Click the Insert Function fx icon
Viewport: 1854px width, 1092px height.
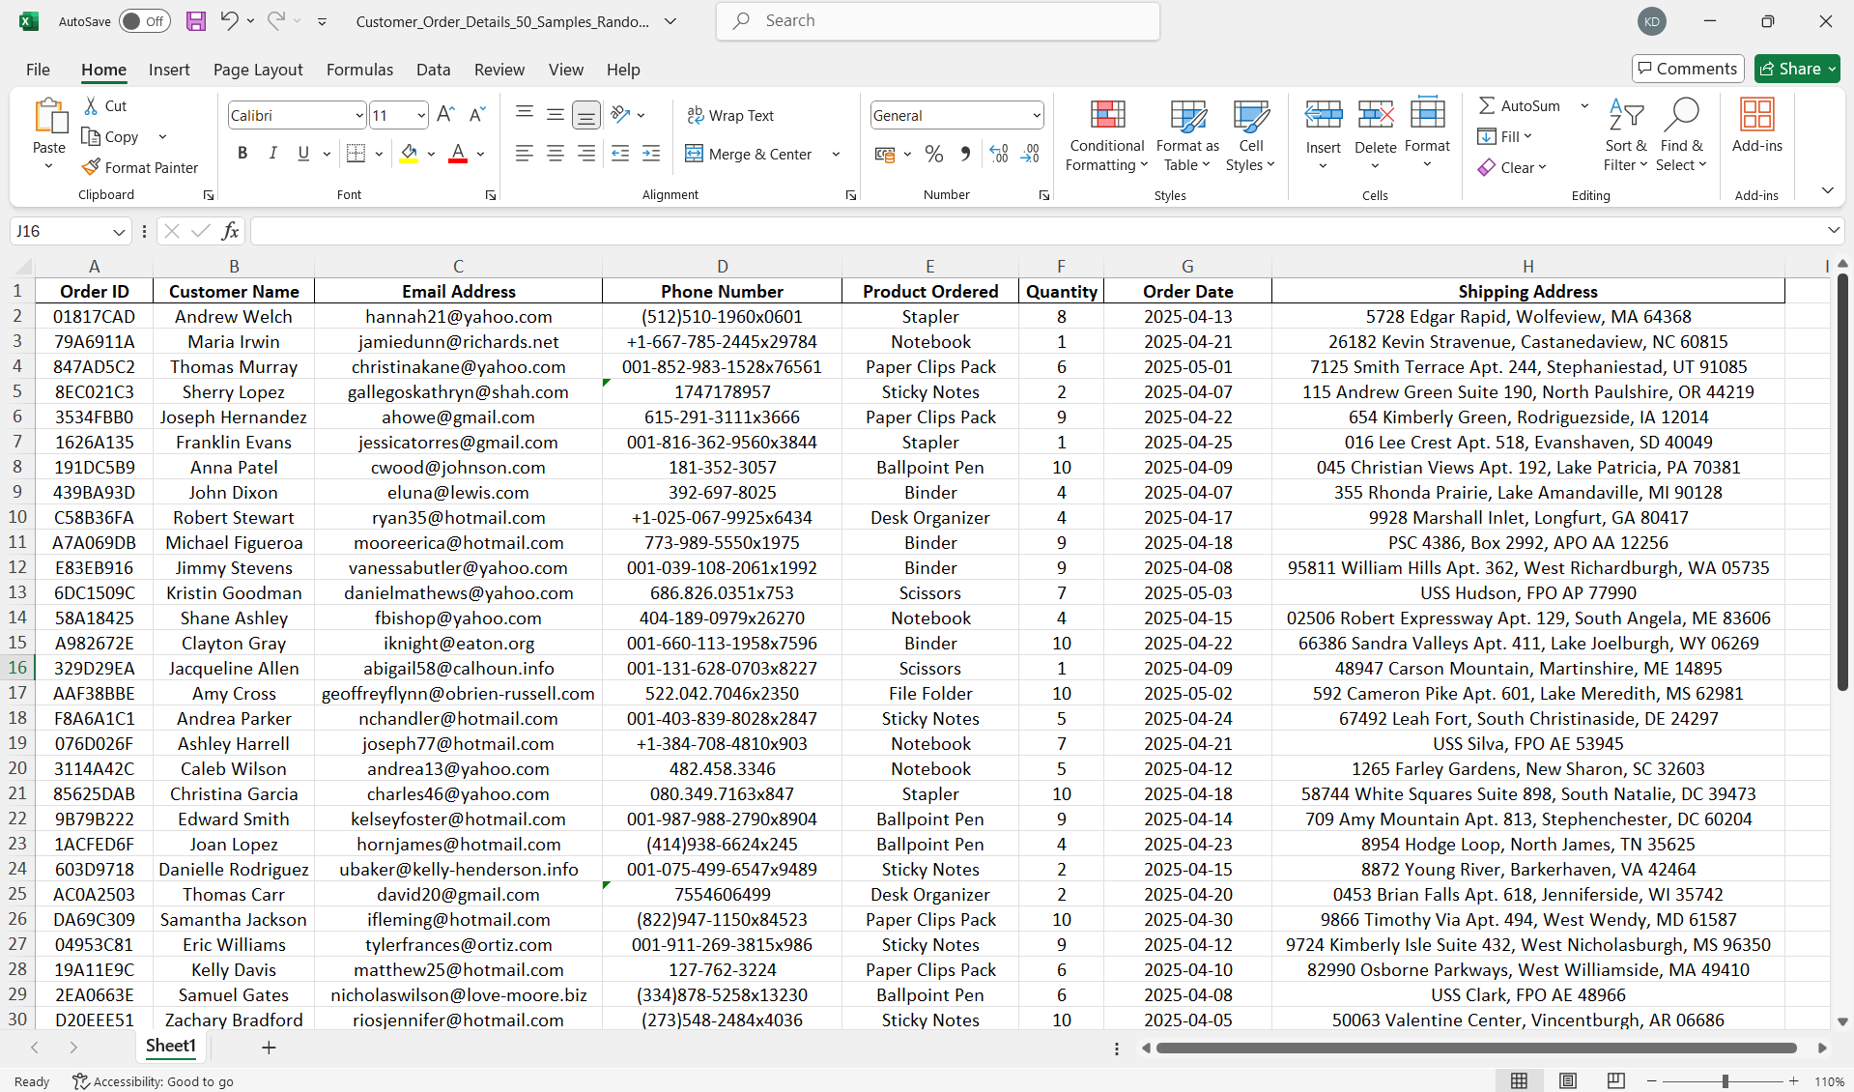pyautogui.click(x=230, y=231)
